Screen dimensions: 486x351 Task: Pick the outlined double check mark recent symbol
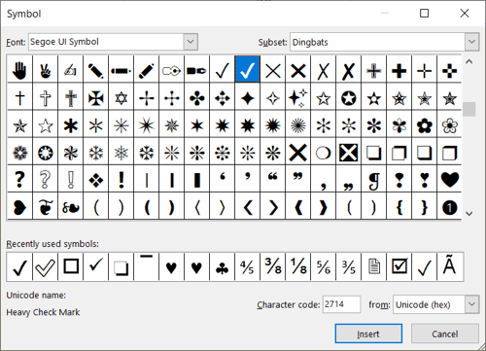pyautogui.click(x=45, y=266)
